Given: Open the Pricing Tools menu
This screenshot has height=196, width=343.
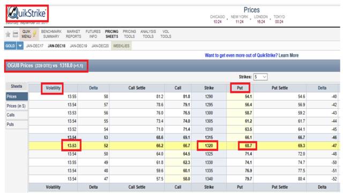Looking at the screenshot, I should (x=129, y=34).
